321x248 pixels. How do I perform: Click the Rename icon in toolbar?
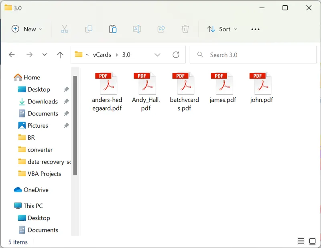click(137, 29)
